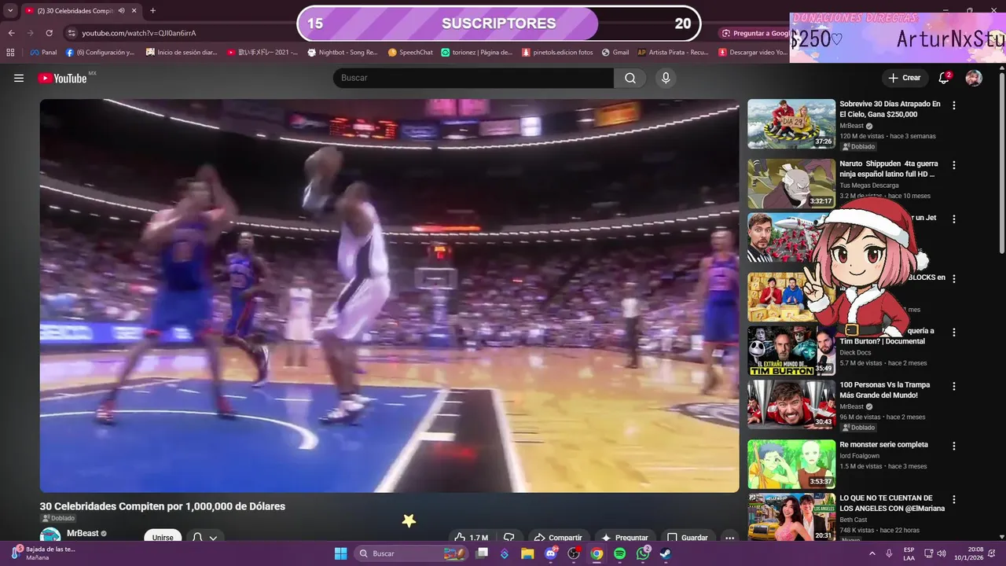Open the MrBeast channel avatar
The height and width of the screenshot is (566, 1006).
50,535
